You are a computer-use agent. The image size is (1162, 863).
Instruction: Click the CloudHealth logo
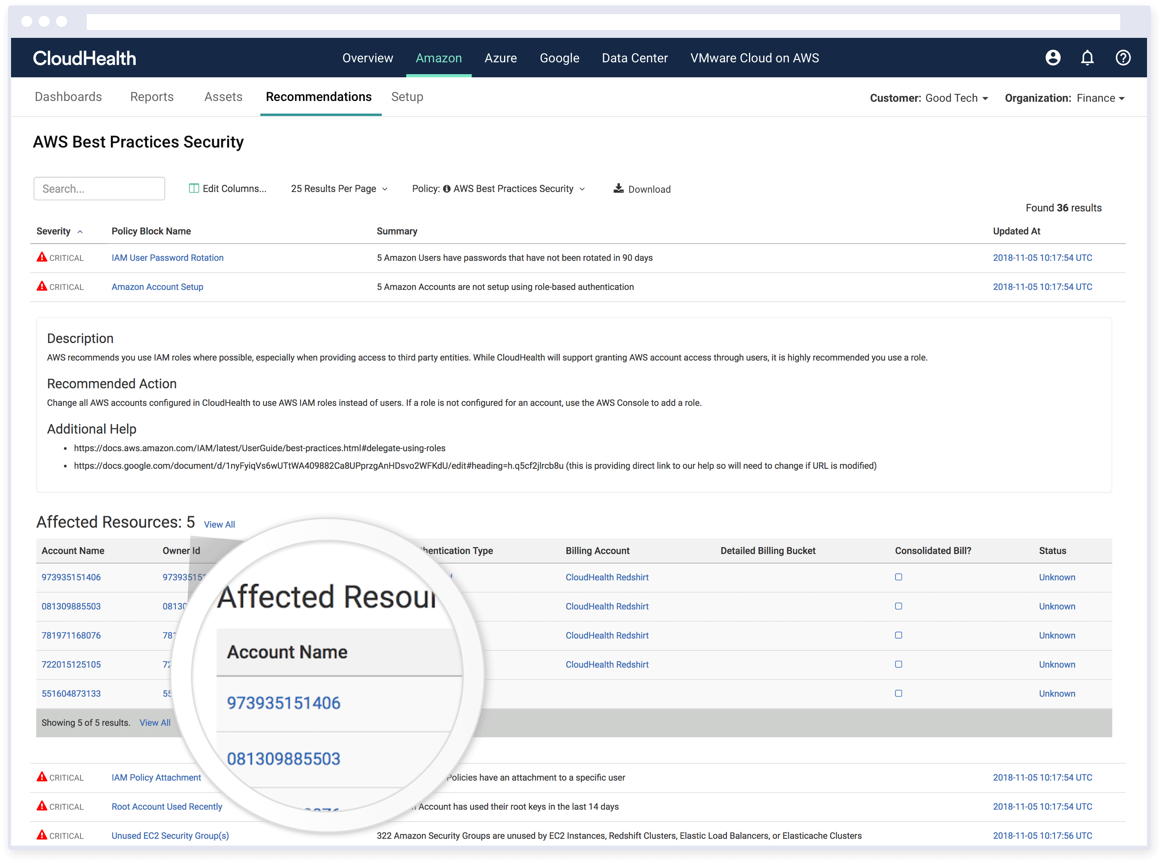[x=85, y=58]
